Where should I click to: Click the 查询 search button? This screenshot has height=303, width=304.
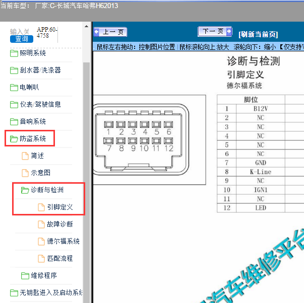[22, 39]
